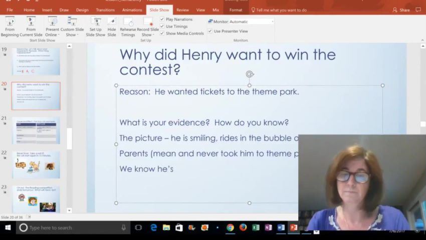Start slideshow From Current Slide
426x240 pixels.
31,27
